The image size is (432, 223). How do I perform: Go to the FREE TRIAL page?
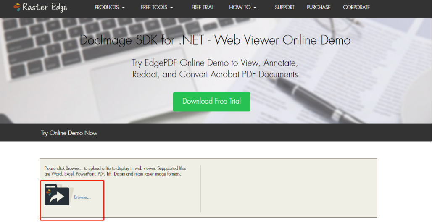click(x=203, y=8)
